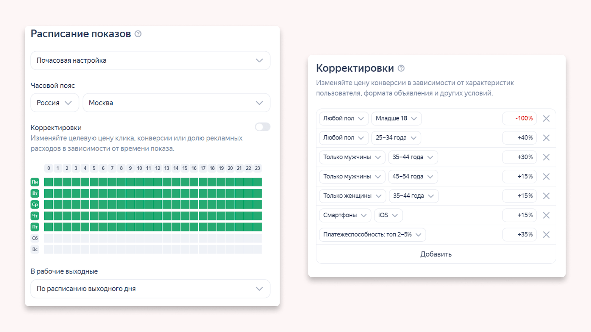Remove the Младше 18 −100% adjustment row

coord(546,118)
